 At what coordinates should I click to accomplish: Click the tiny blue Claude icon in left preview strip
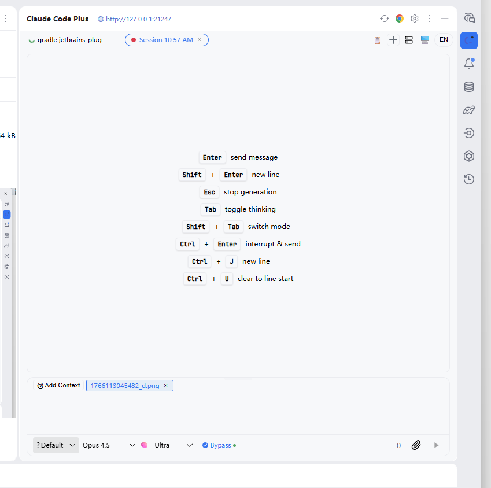tap(6, 215)
